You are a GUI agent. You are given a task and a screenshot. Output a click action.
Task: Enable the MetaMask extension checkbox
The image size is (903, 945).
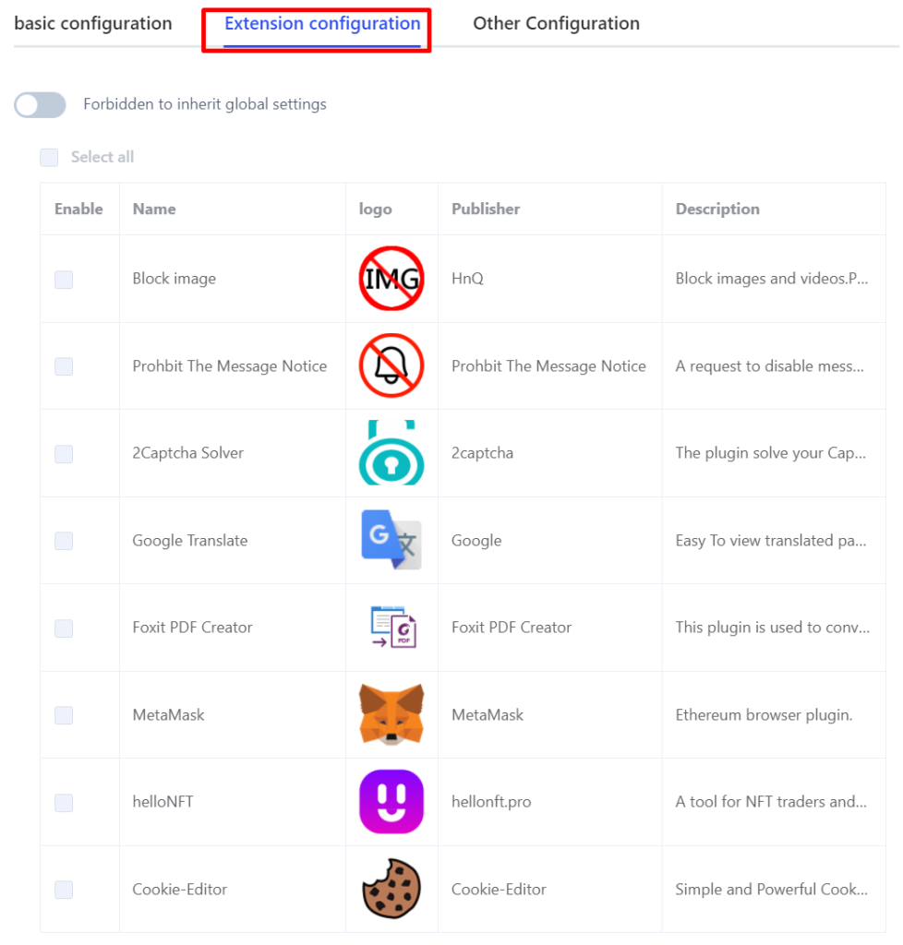64,715
